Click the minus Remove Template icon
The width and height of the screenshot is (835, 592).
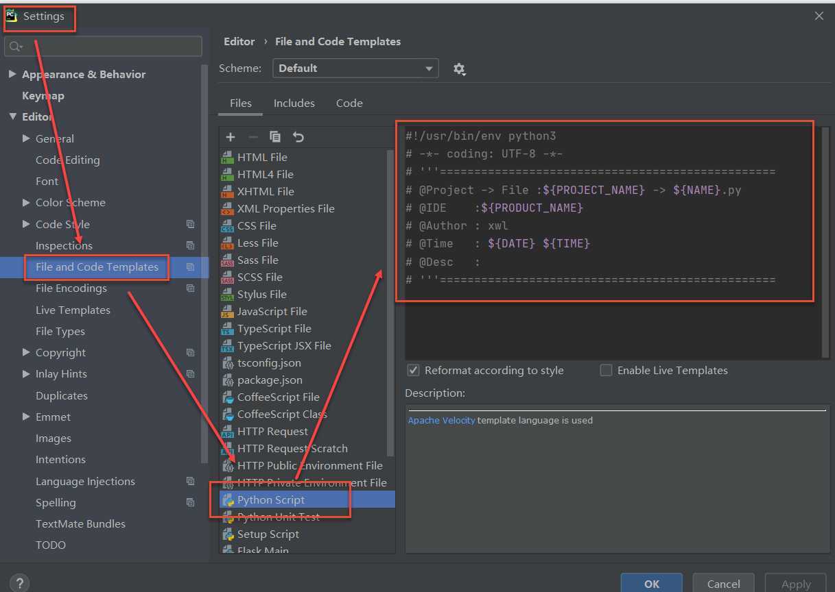tap(252, 137)
